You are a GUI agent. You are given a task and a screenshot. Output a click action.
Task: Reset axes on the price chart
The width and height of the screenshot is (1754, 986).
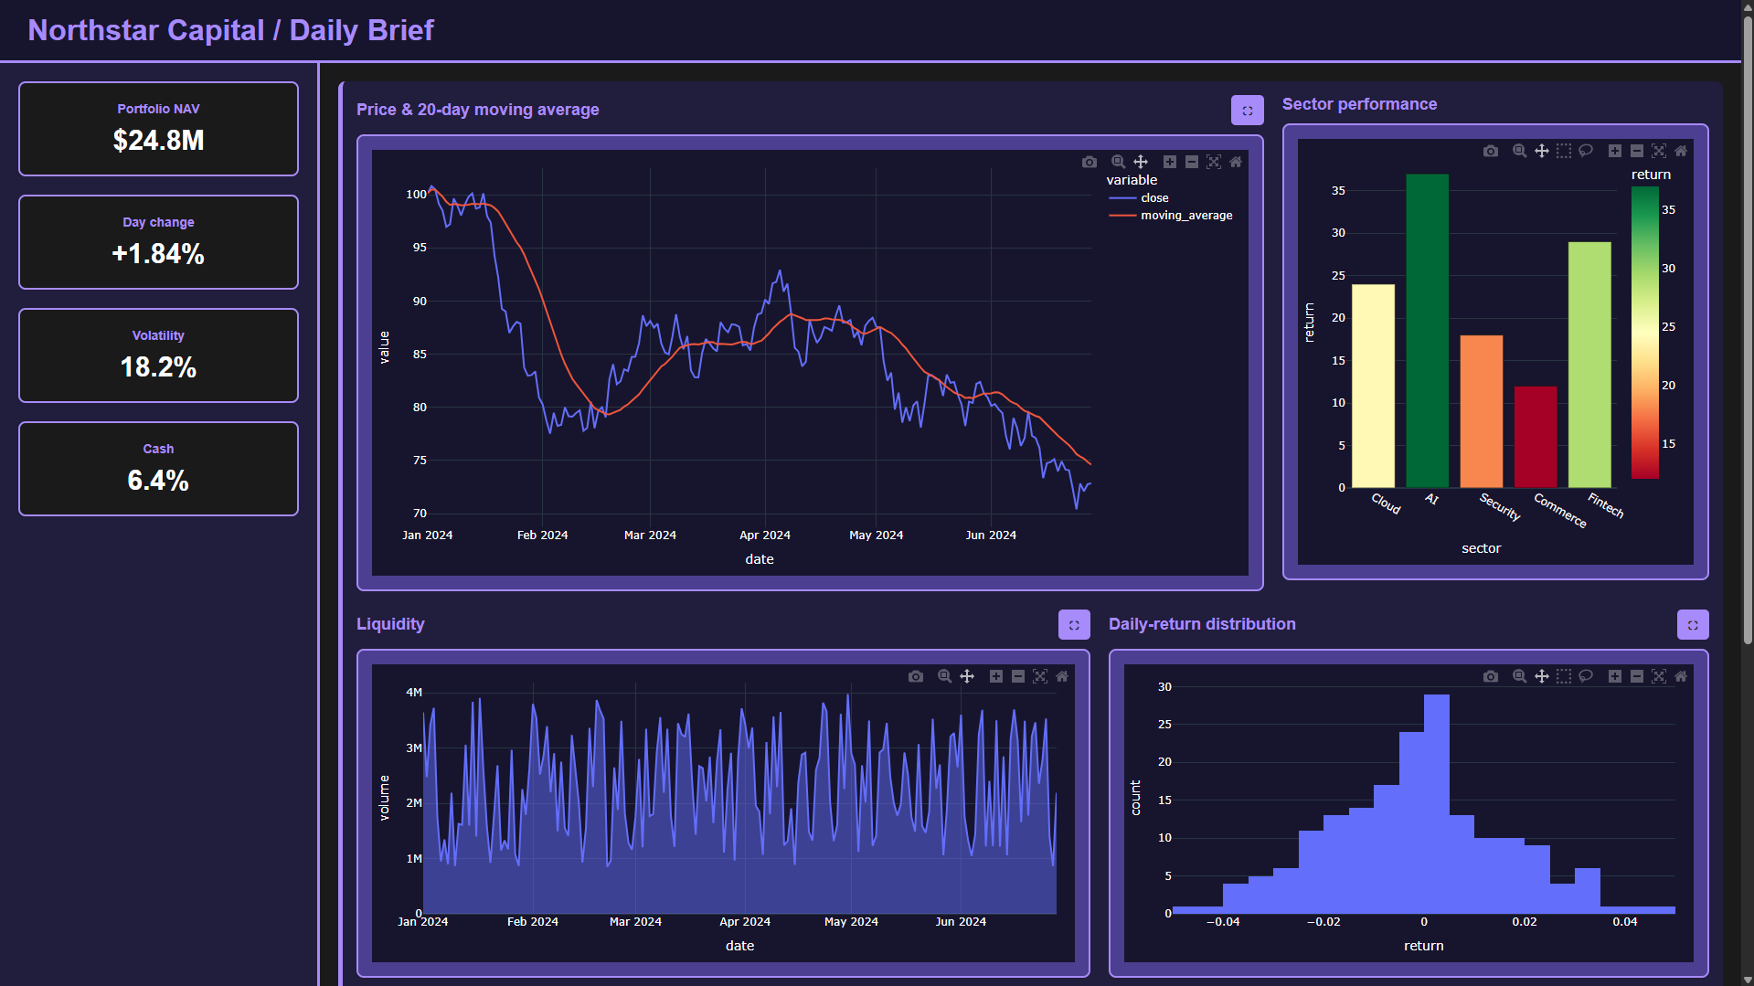click(1236, 162)
